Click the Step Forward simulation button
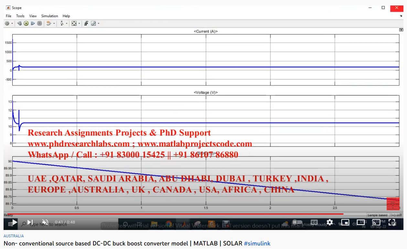Image resolution: width=407 pixels, height=249 pixels. [33, 24]
